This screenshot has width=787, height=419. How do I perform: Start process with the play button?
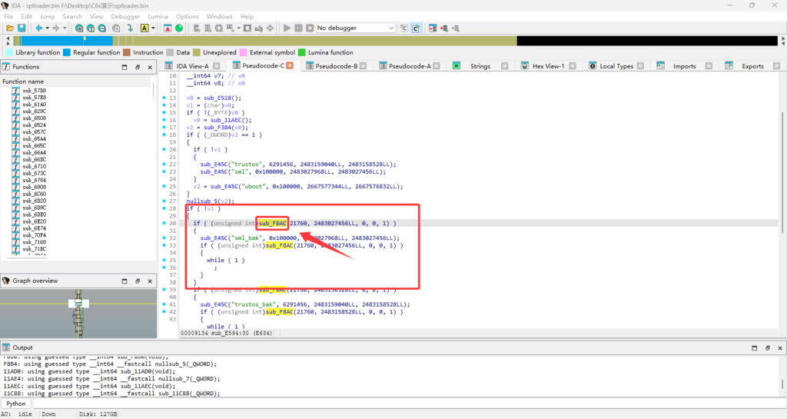coord(287,28)
